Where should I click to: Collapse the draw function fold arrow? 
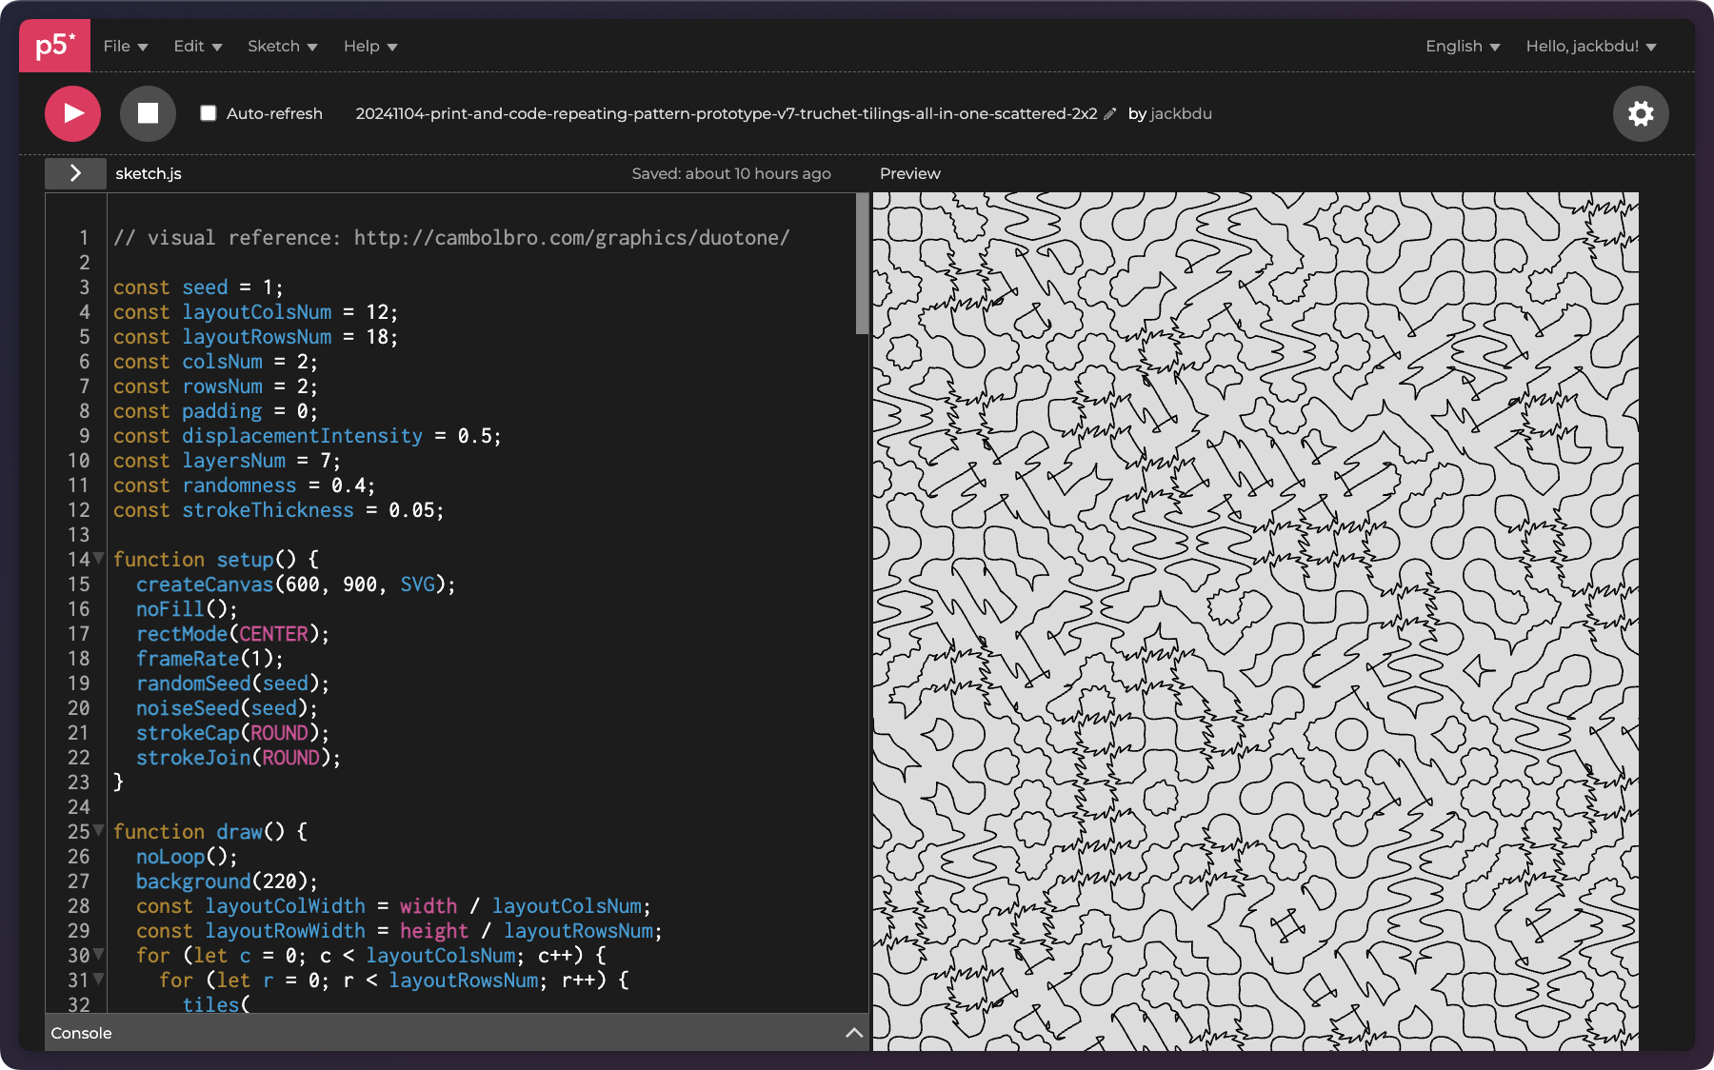(98, 831)
